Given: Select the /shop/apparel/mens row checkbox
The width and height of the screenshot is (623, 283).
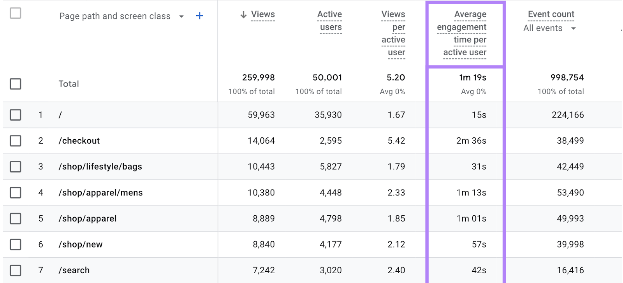Looking at the screenshot, I should click(x=16, y=193).
